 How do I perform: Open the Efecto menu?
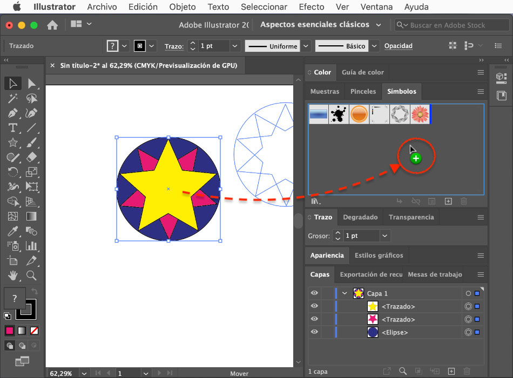(x=311, y=7)
